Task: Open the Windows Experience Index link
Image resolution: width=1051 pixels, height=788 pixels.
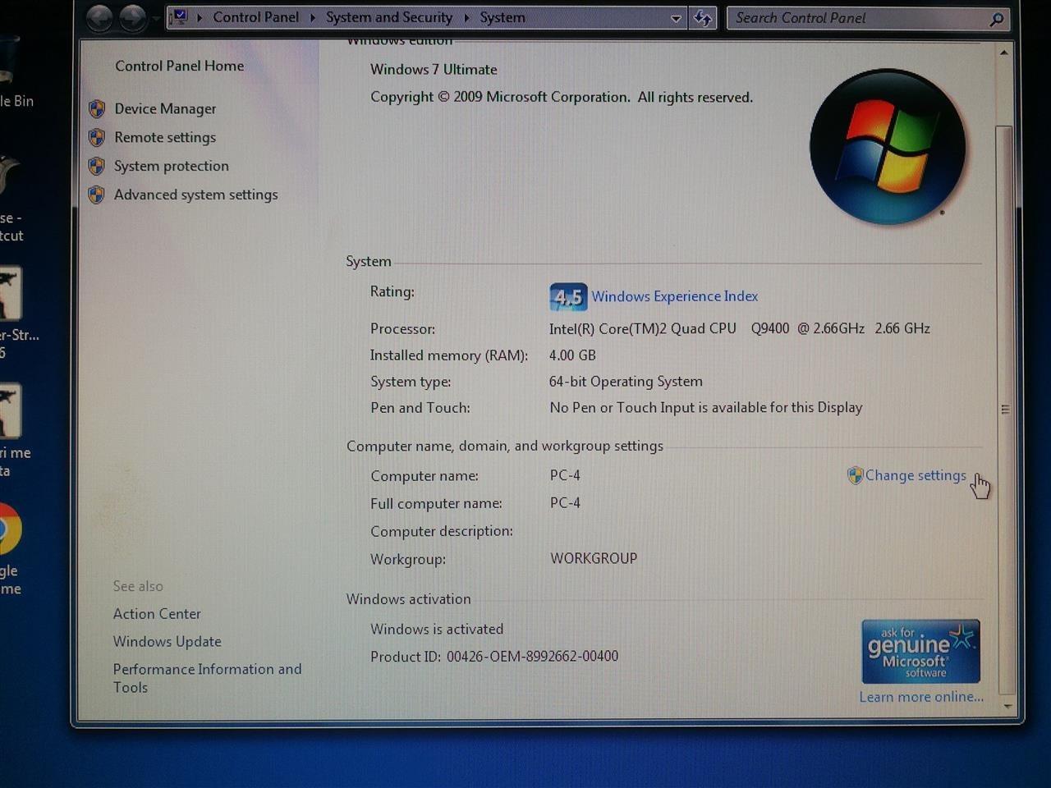Action: [x=674, y=296]
